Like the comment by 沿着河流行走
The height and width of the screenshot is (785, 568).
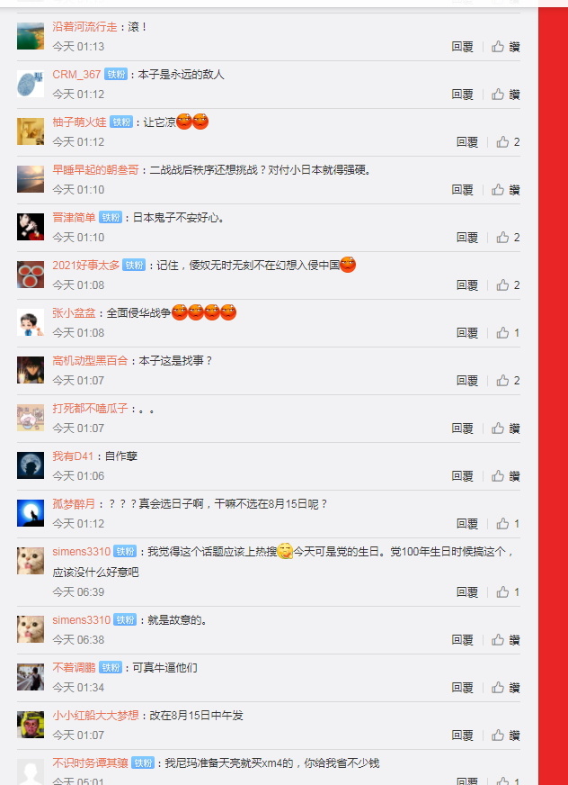point(505,47)
